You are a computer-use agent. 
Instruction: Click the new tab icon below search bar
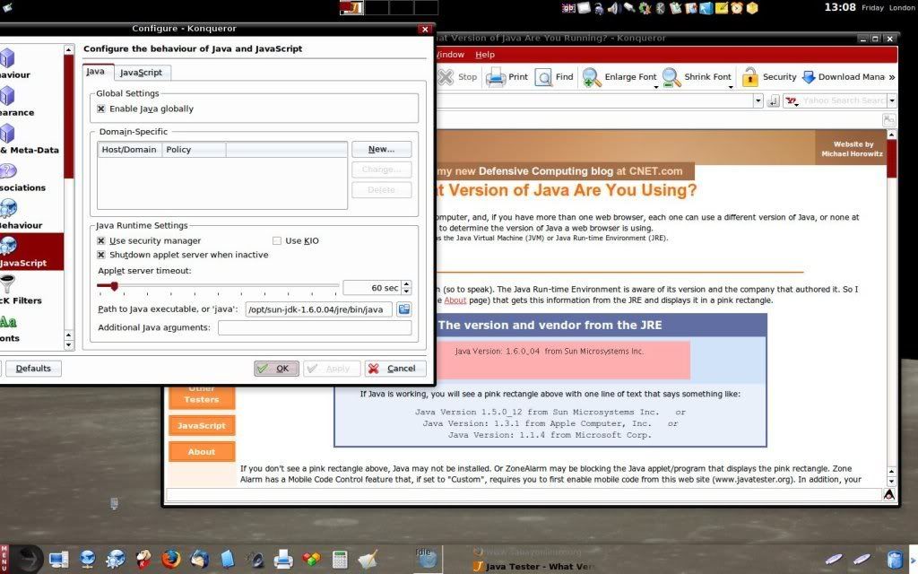click(x=888, y=120)
